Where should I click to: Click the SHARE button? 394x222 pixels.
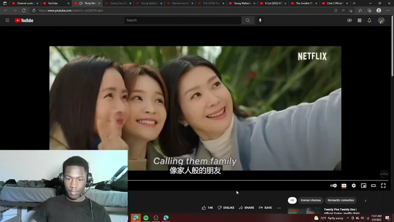(x=247, y=208)
